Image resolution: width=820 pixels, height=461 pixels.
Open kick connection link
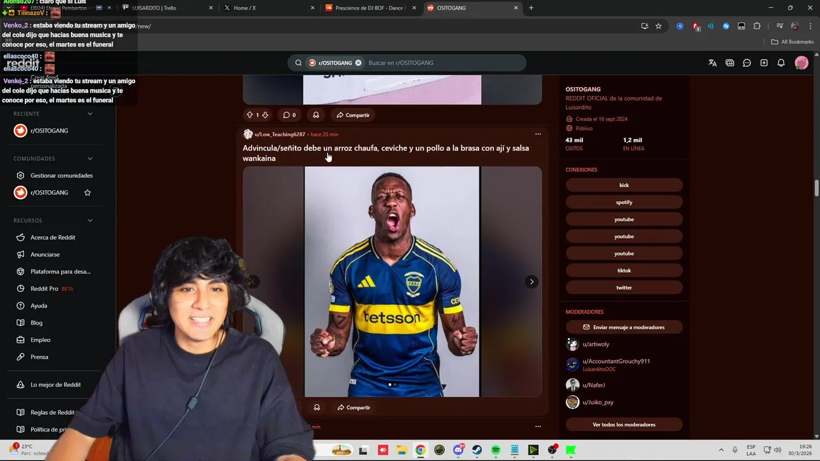coord(624,185)
